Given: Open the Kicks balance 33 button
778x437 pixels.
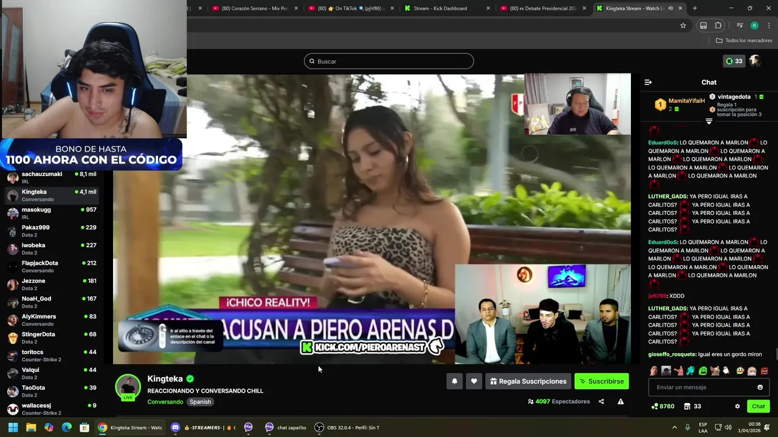Looking at the screenshot, I should (734, 61).
